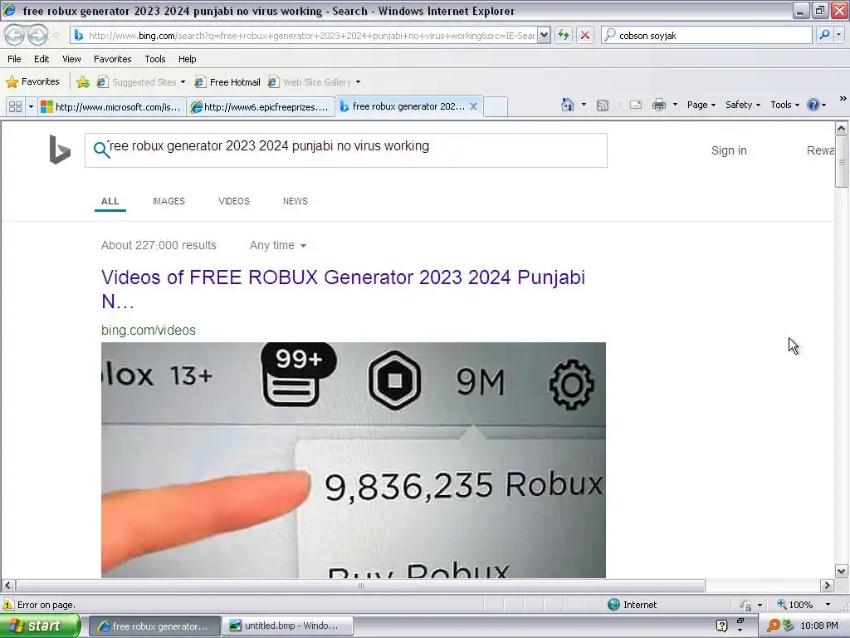Click the Read Mail envelope icon

(x=636, y=105)
